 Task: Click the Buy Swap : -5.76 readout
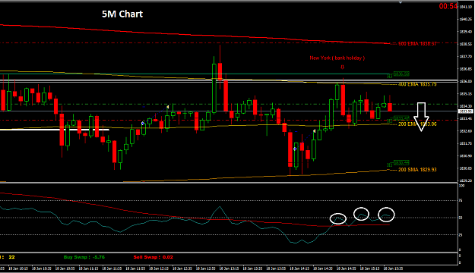[84, 257]
